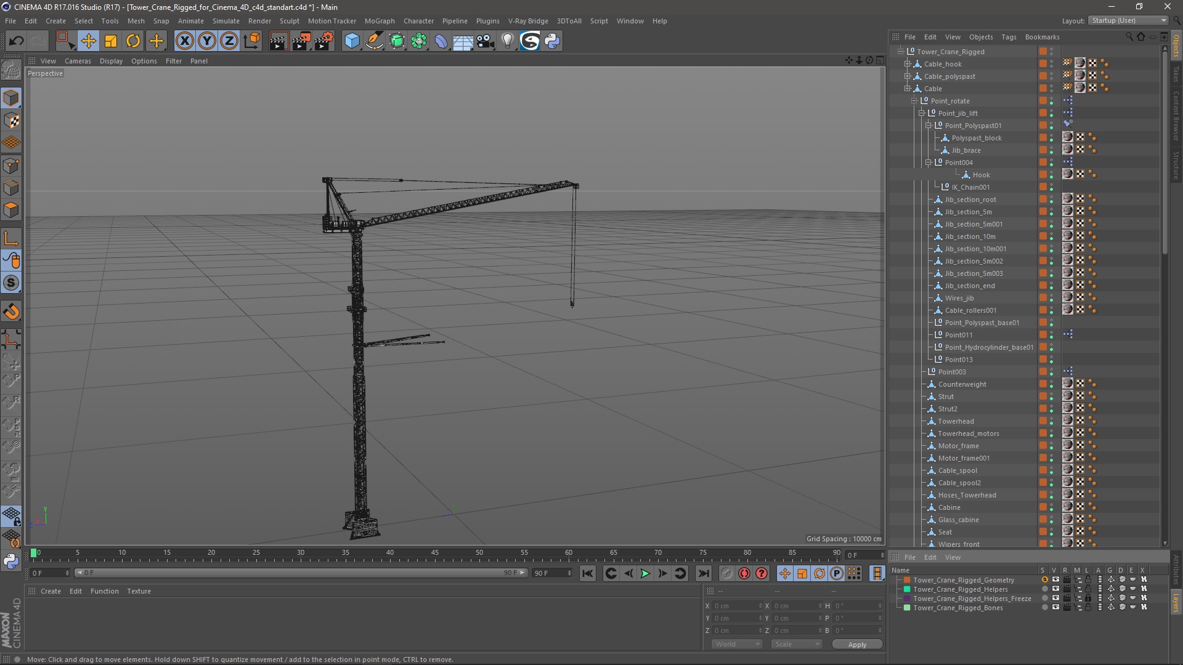Add a Light object icon

click(508, 41)
